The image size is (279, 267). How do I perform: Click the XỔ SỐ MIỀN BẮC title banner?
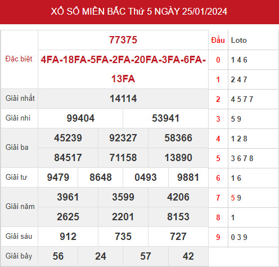click(x=139, y=12)
